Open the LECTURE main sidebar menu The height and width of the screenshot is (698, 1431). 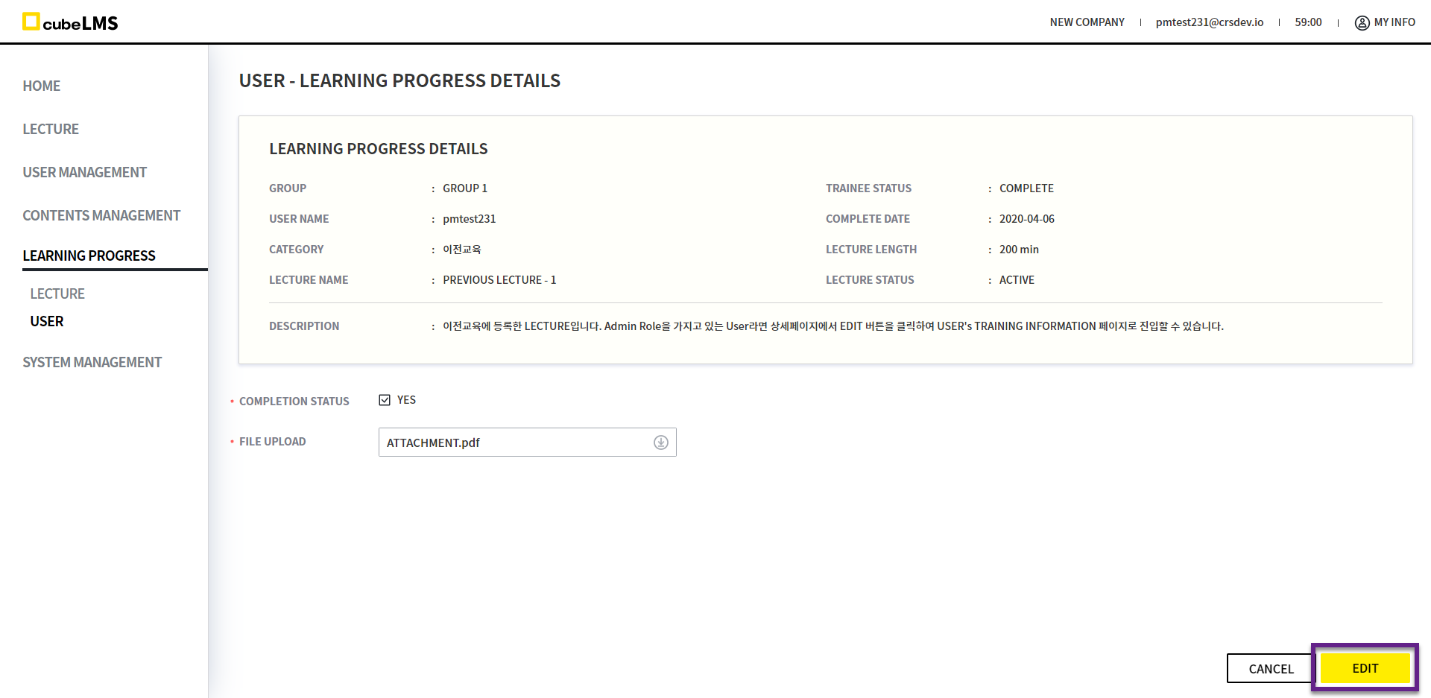point(51,129)
